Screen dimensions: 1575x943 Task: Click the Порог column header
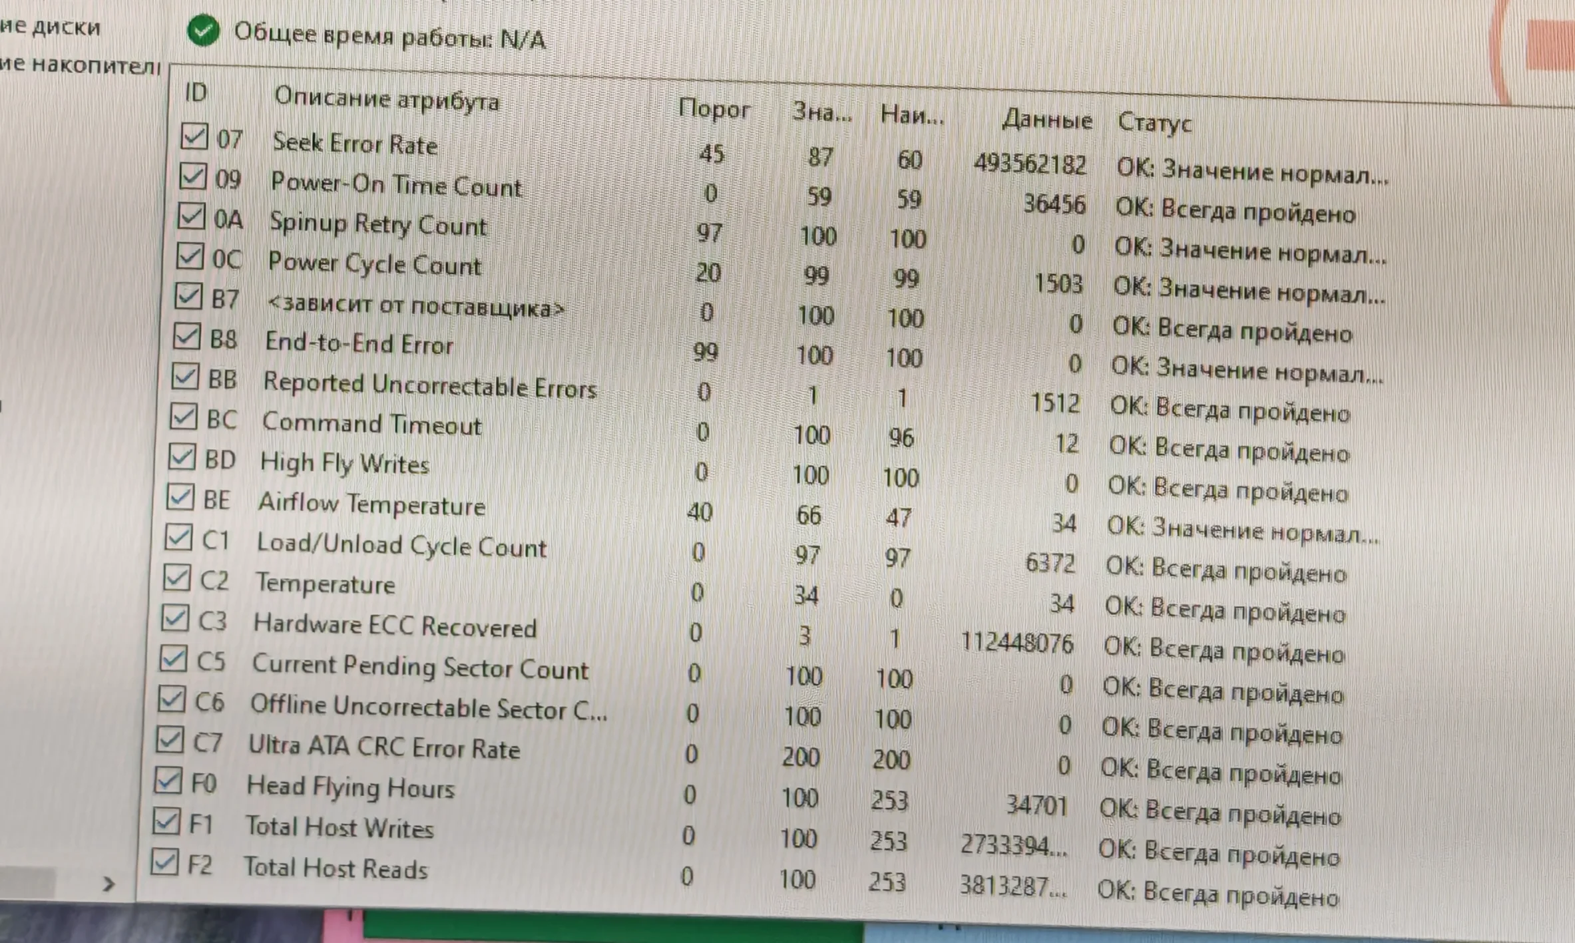(714, 109)
